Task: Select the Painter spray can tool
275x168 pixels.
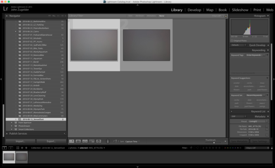Action: 108,141
